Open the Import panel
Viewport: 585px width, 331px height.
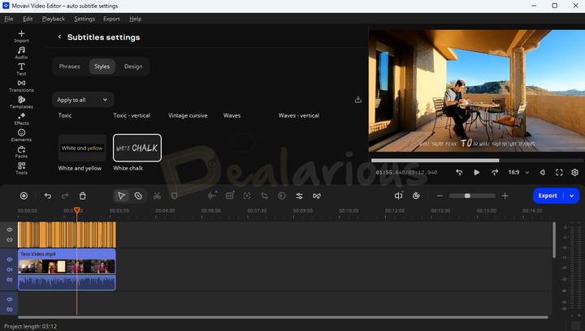(x=21, y=37)
